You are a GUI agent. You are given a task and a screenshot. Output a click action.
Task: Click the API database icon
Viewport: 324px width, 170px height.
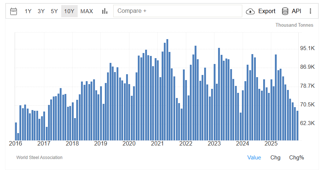coord(285,11)
